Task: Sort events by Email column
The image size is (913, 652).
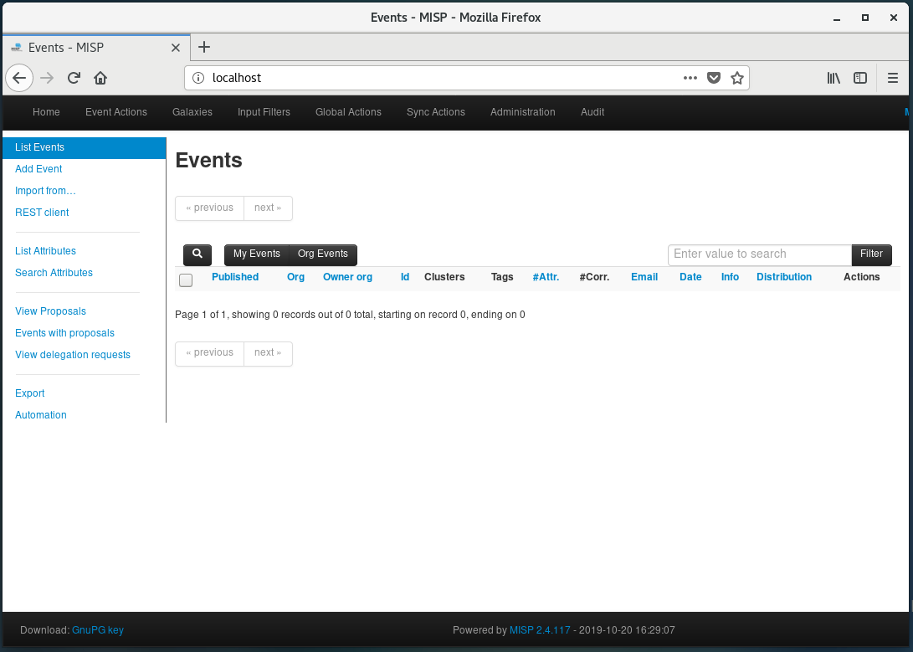Action: (x=644, y=277)
